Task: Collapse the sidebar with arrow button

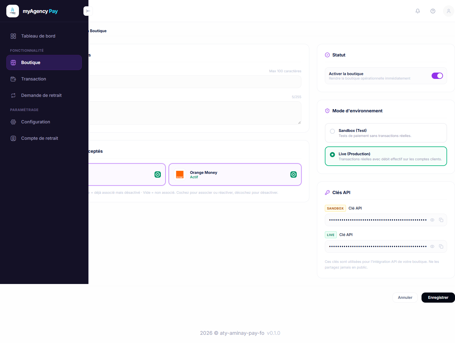Action: pyautogui.click(x=88, y=11)
